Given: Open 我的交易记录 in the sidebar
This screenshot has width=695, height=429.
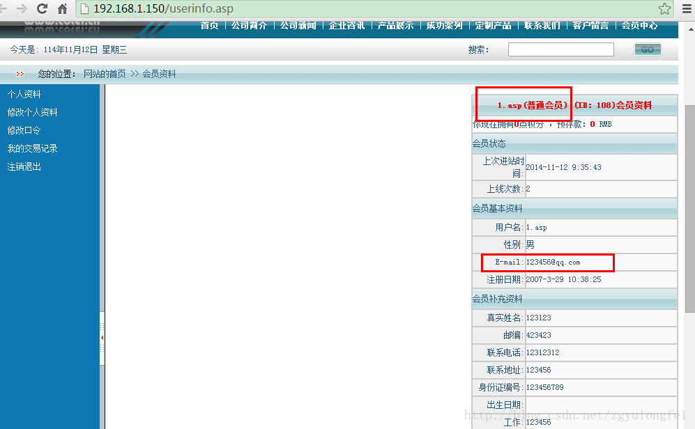Looking at the screenshot, I should 32,148.
